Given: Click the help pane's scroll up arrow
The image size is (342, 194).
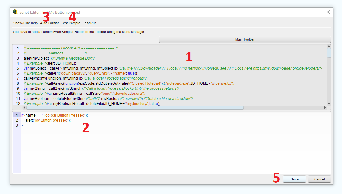Looking at the screenshot, I should click(x=329, y=47).
